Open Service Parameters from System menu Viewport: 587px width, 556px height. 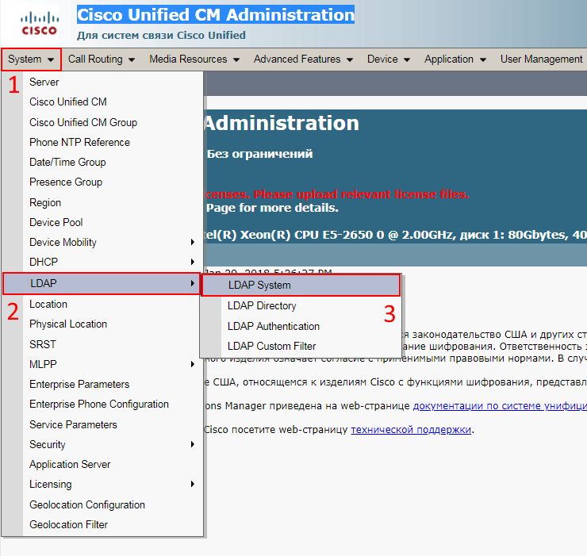(73, 425)
